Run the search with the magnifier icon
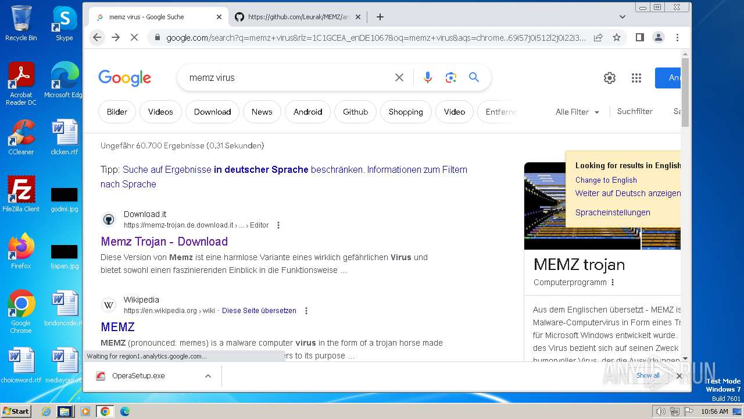 [474, 77]
